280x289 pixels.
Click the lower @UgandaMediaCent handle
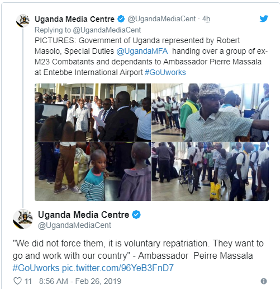(74, 225)
